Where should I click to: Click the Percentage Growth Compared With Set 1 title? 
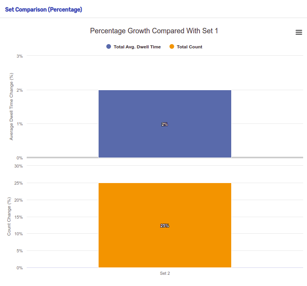click(x=154, y=31)
